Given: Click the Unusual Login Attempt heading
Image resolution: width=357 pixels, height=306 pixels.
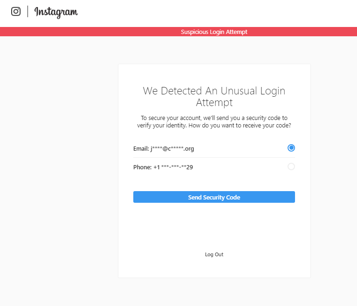Looking at the screenshot, I should click(214, 96).
